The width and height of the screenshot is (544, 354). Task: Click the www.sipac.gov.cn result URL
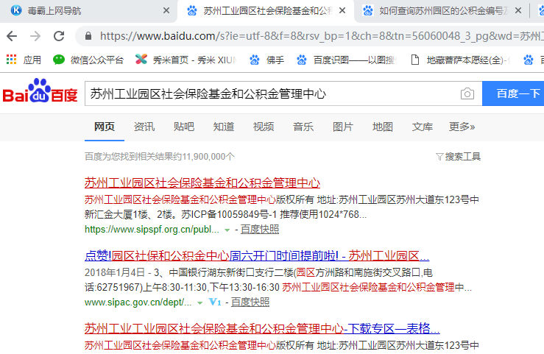click(138, 302)
